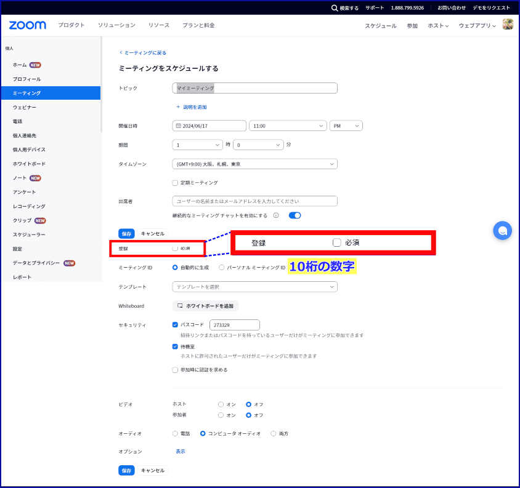
Task: Click 参加 in header
Action: click(x=412, y=25)
